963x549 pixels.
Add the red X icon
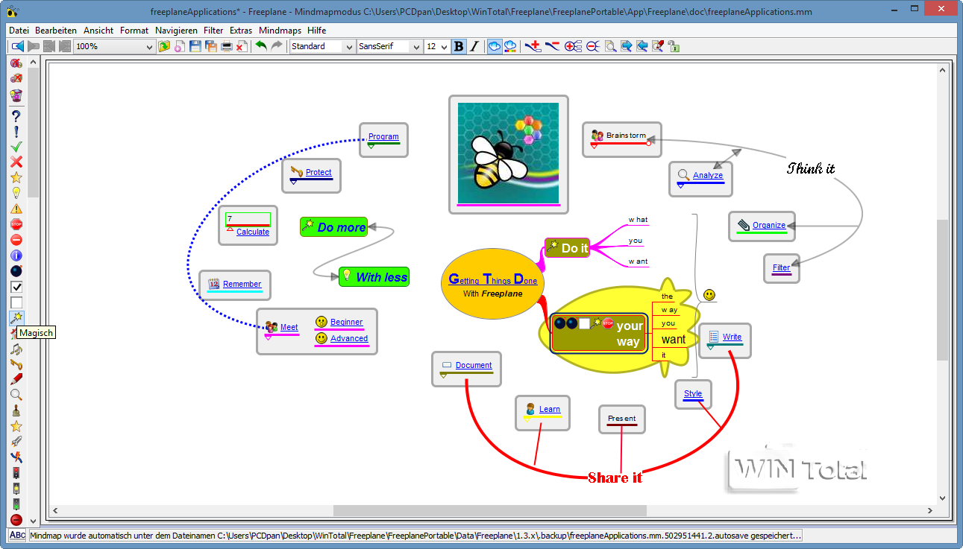point(16,162)
